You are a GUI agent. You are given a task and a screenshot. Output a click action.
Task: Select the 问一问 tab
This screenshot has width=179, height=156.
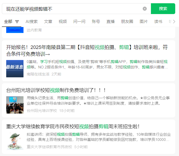click(79, 22)
